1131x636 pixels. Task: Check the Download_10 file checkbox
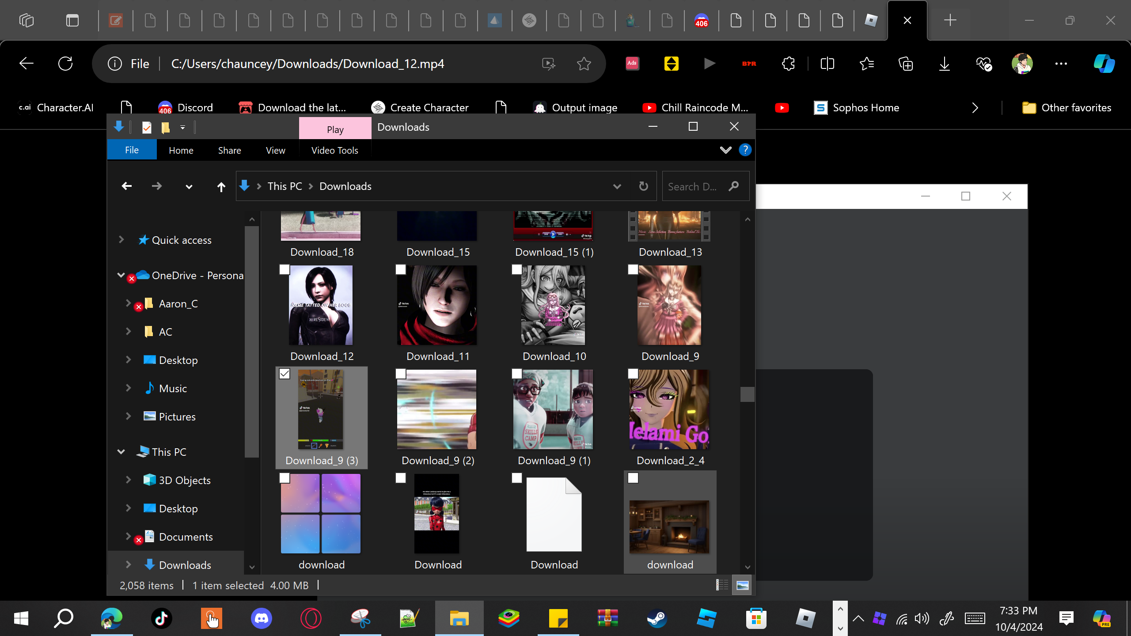coord(517,269)
